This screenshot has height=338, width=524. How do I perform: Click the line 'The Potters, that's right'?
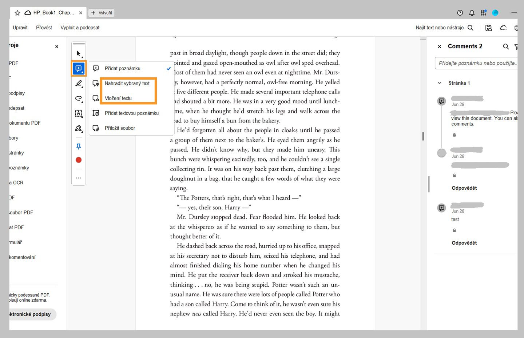(239, 198)
